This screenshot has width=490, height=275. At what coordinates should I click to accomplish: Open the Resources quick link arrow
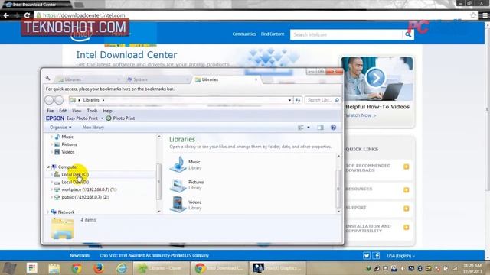[x=407, y=190]
